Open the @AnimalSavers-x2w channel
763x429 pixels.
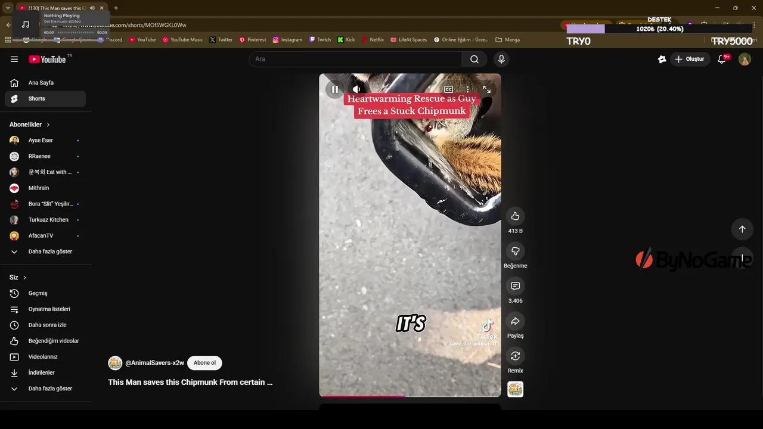pos(154,363)
